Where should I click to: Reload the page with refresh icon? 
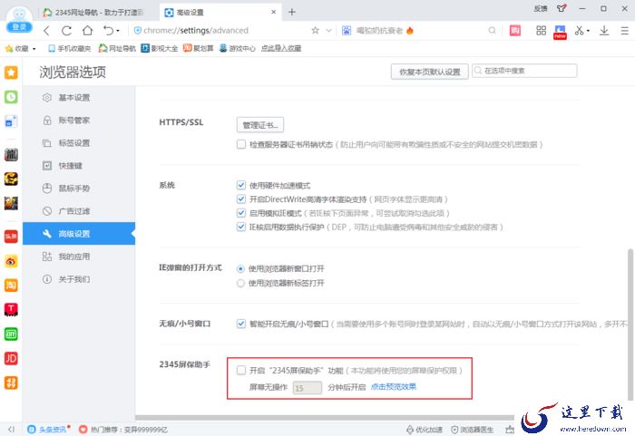(x=66, y=31)
